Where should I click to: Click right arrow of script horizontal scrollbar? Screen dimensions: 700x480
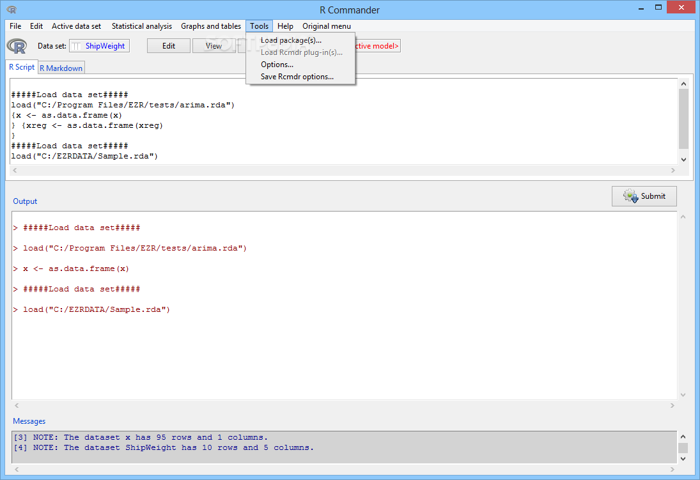[673, 170]
